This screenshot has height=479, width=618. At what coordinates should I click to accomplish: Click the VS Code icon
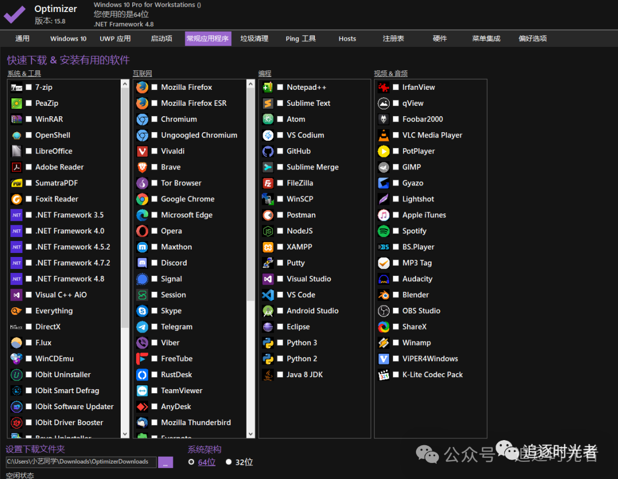(x=268, y=295)
